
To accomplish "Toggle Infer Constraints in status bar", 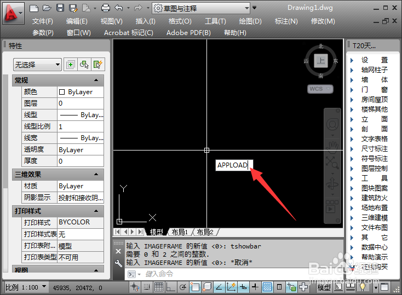I will [135, 287].
